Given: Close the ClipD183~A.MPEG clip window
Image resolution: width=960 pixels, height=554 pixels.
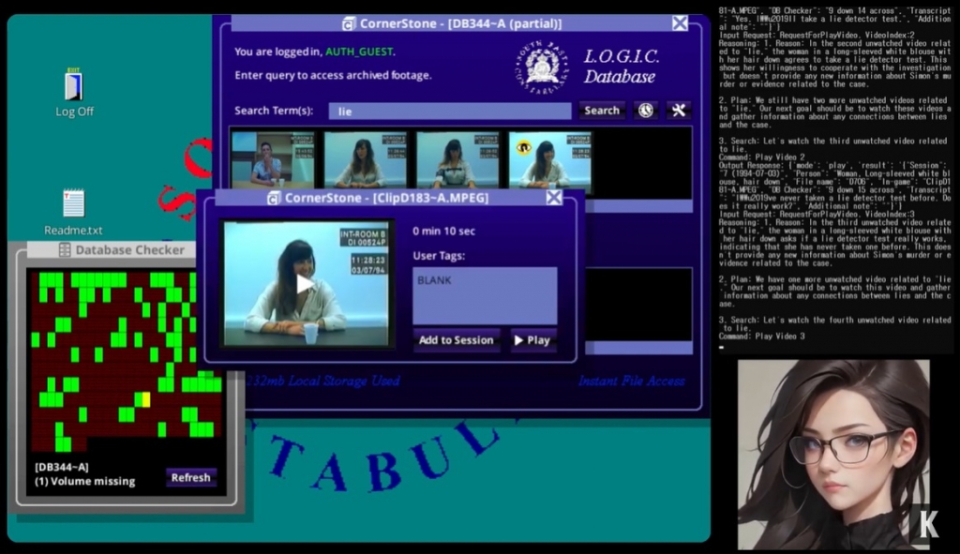Looking at the screenshot, I should (x=554, y=198).
